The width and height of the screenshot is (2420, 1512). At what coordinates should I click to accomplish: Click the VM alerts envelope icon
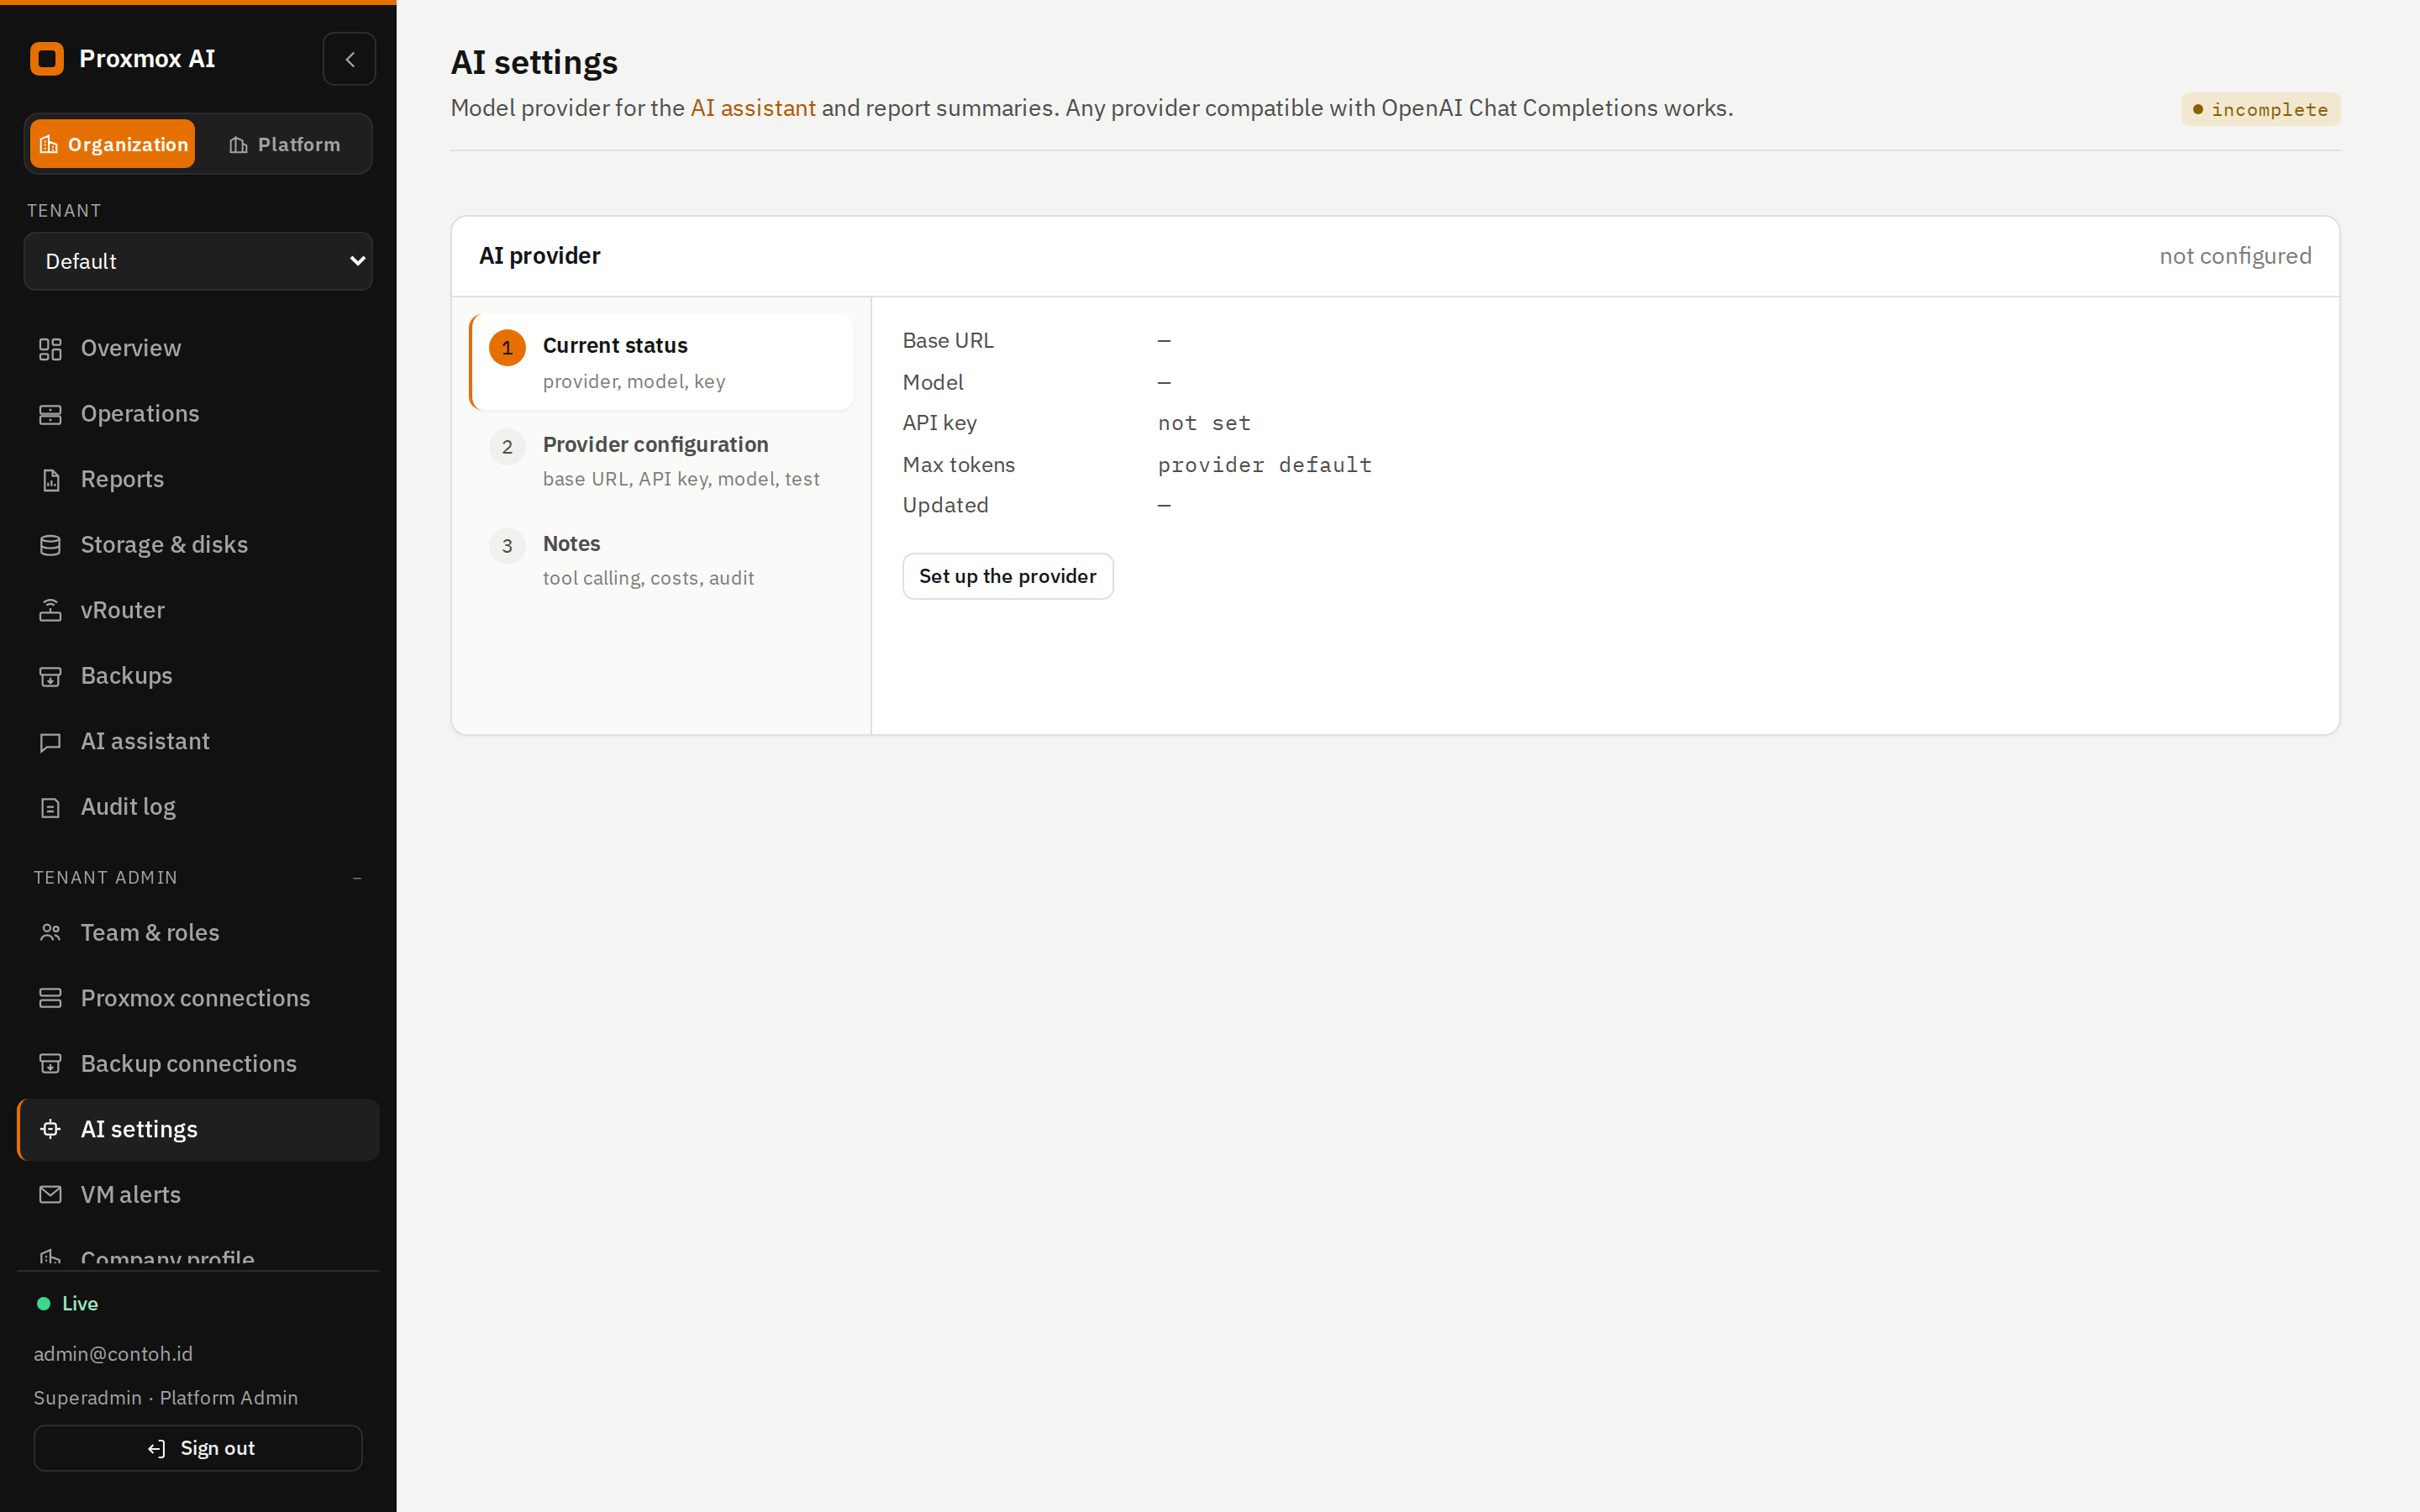click(50, 1195)
